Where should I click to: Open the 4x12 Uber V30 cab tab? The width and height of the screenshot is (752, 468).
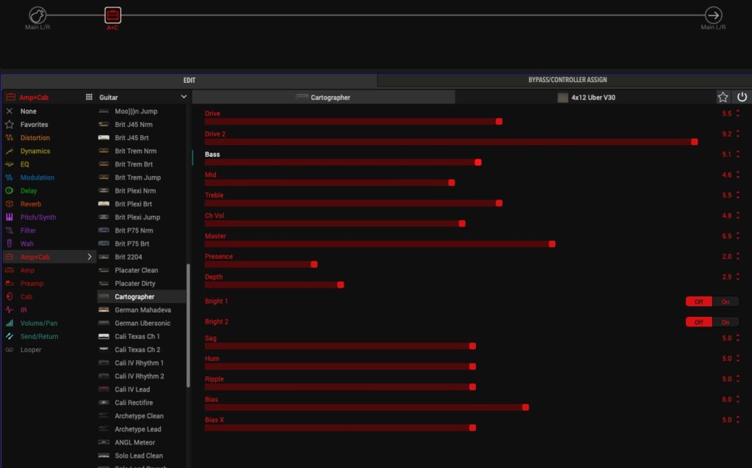(585, 97)
